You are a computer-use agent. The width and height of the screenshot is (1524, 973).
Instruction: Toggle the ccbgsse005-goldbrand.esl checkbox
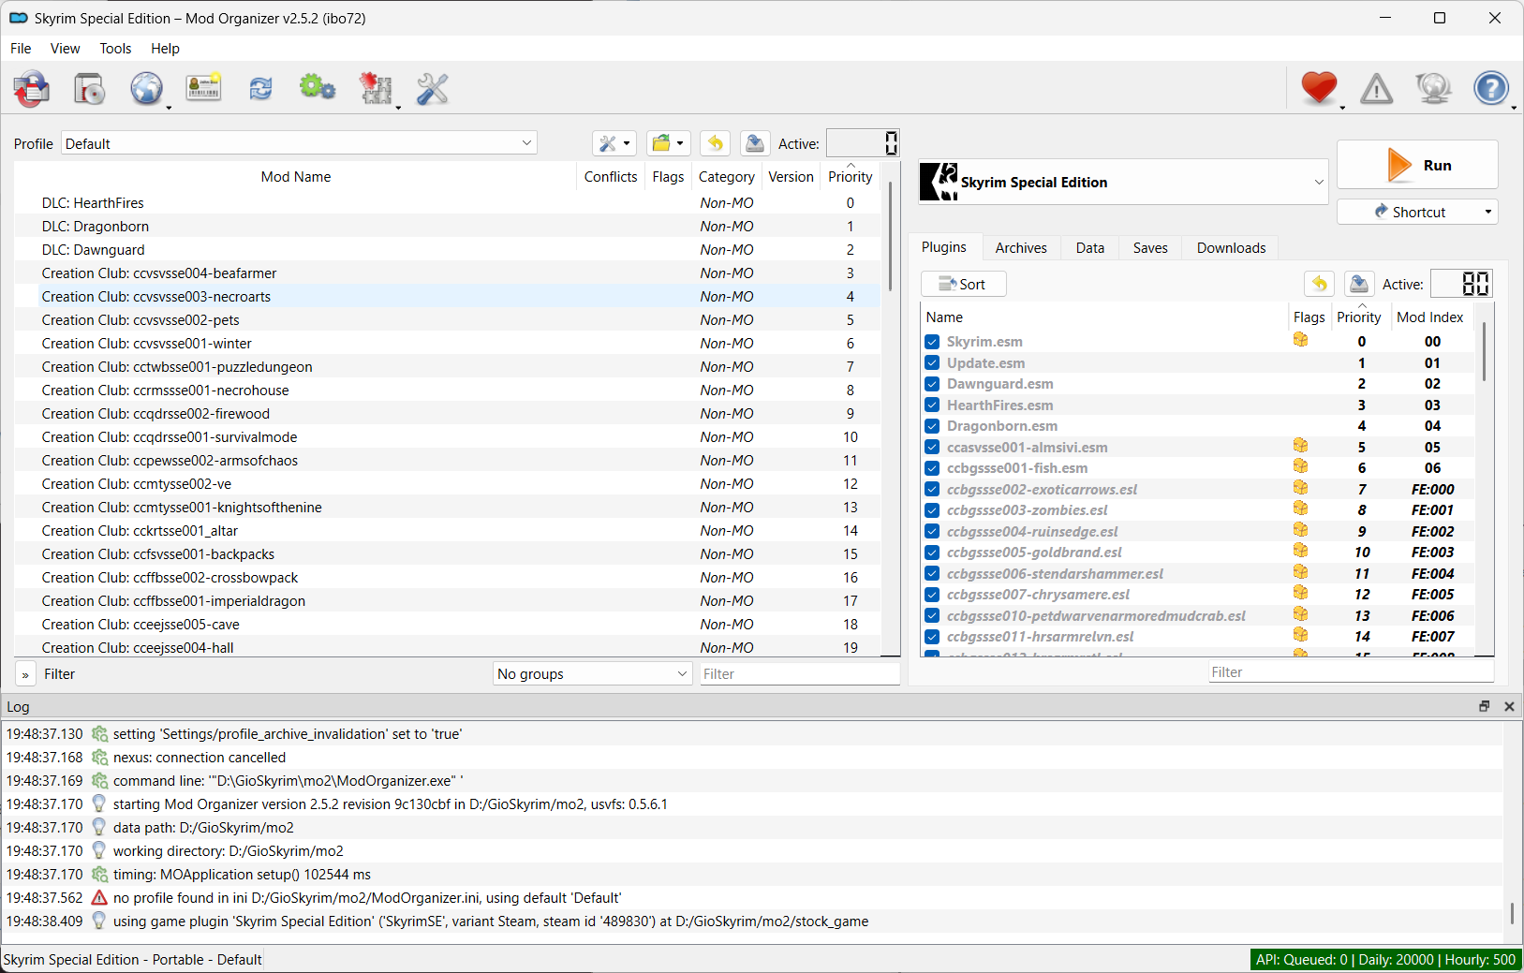(931, 552)
